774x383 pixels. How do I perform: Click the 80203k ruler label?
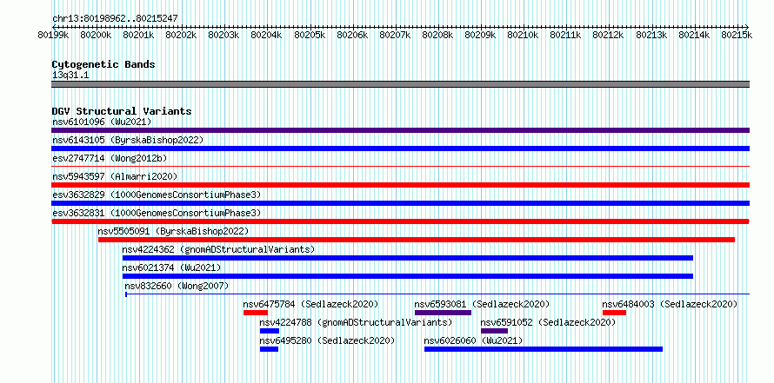pyautogui.click(x=224, y=35)
